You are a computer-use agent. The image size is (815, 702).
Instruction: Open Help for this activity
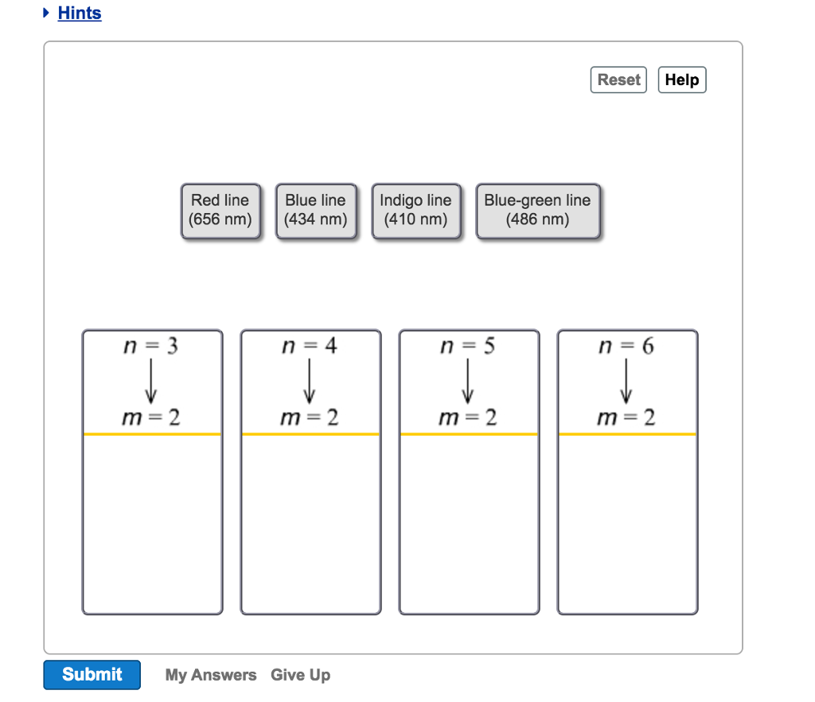(681, 80)
